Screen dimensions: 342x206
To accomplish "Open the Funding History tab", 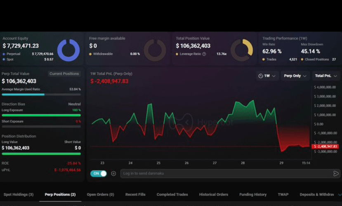I will [x=253, y=194].
